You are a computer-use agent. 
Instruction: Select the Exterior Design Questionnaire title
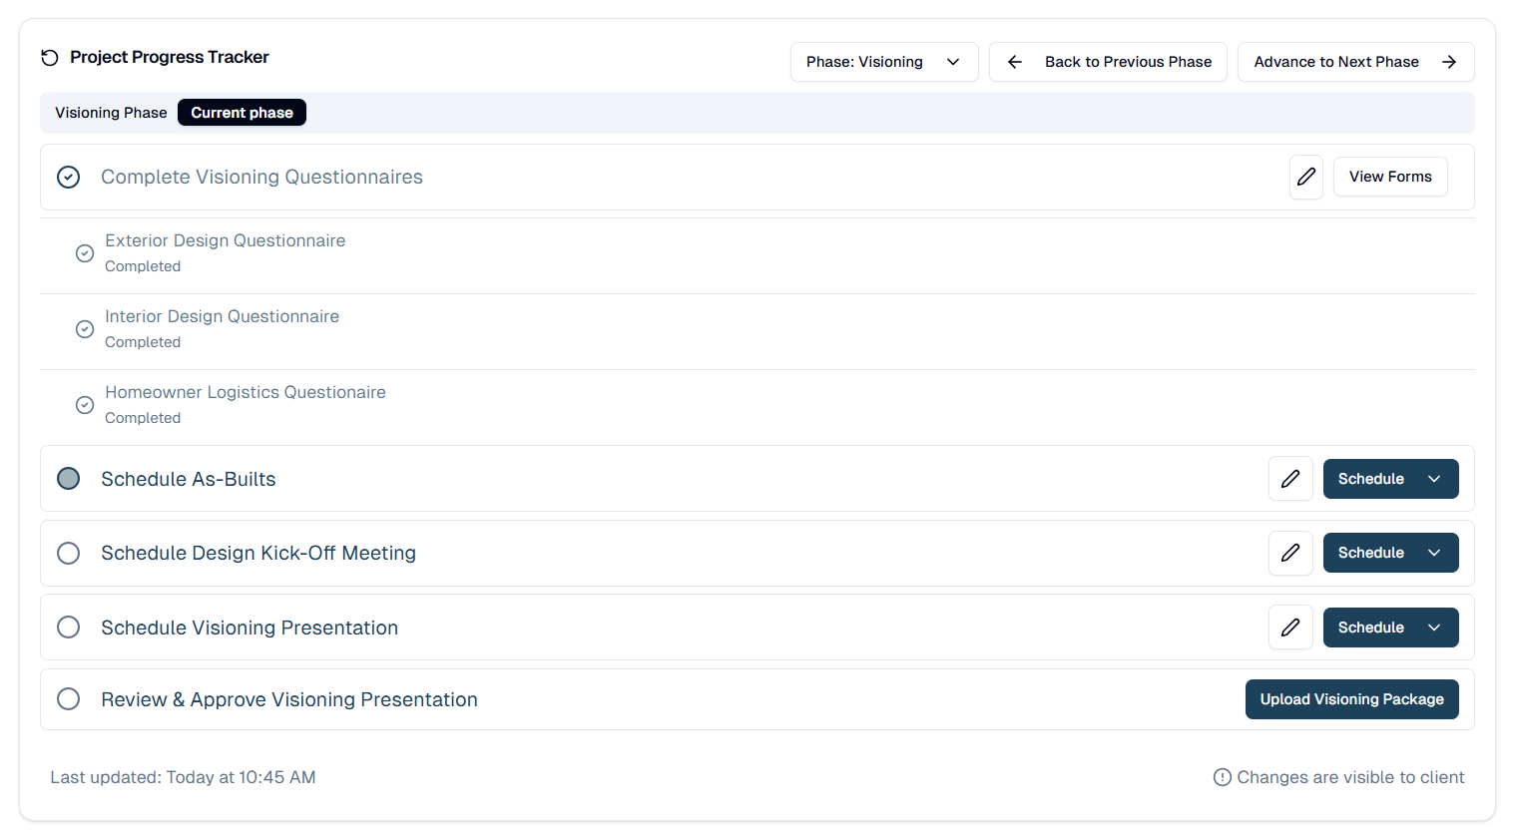coord(226,240)
